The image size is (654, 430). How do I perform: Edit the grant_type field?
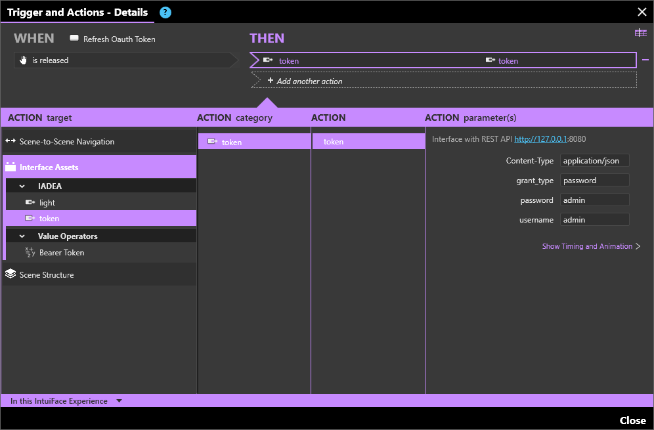(594, 180)
